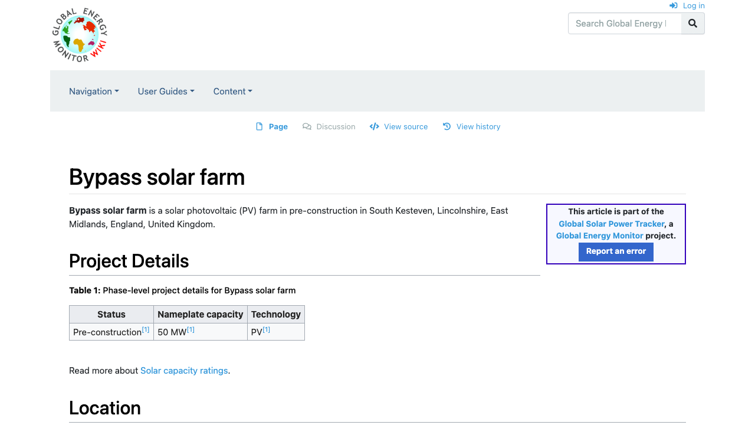The width and height of the screenshot is (755, 425).
Task: Click the Page document icon
Action: coord(260,126)
